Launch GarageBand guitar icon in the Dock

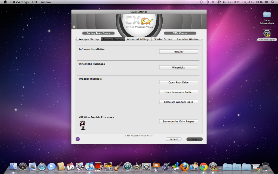click(x=118, y=167)
